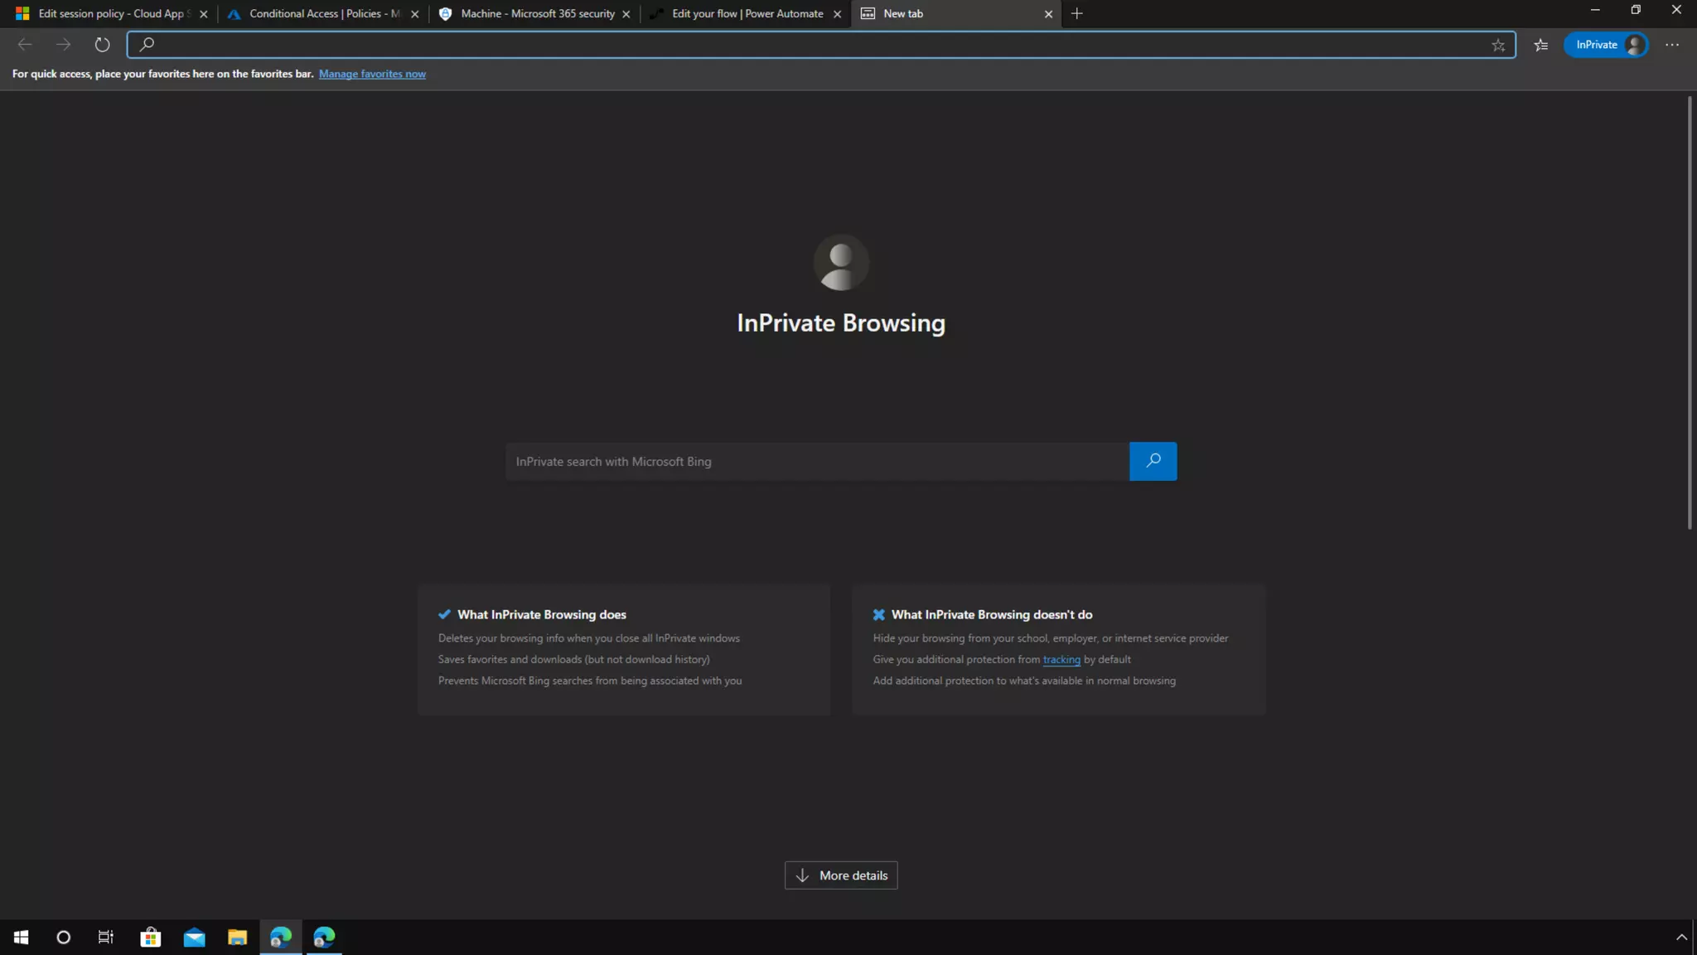The height and width of the screenshot is (955, 1697).
Task: Open a new tab with plus button
Action: point(1076,13)
